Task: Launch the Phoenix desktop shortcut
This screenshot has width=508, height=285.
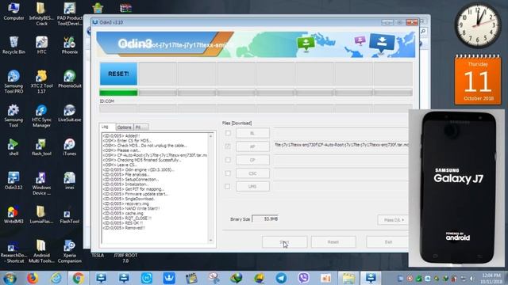Action: point(70,45)
